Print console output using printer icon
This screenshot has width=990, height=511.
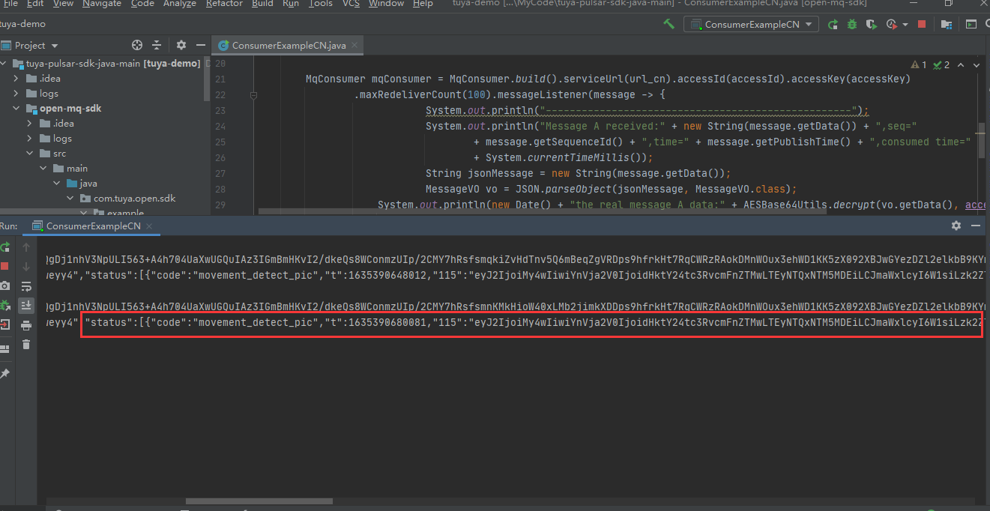coord(26,325)
